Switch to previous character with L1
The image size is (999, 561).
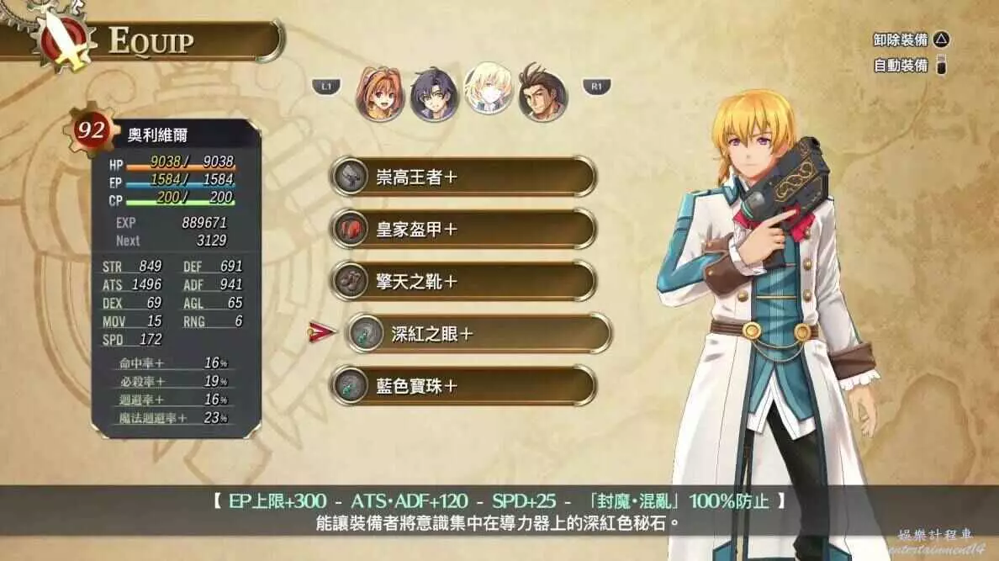326,86
